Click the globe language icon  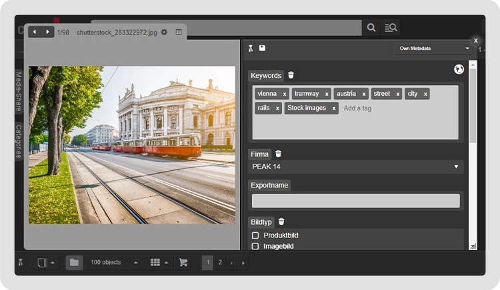point(459,69)
